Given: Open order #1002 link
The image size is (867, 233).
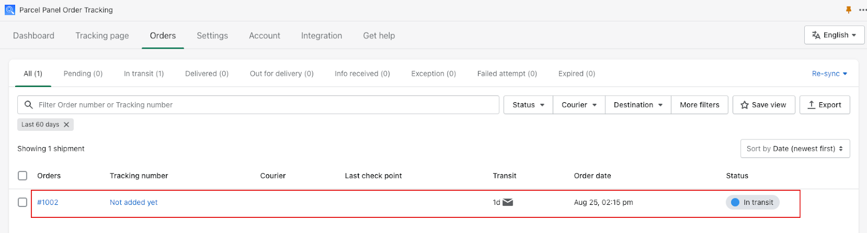Looking at the screenshot, I should (48, 202).
